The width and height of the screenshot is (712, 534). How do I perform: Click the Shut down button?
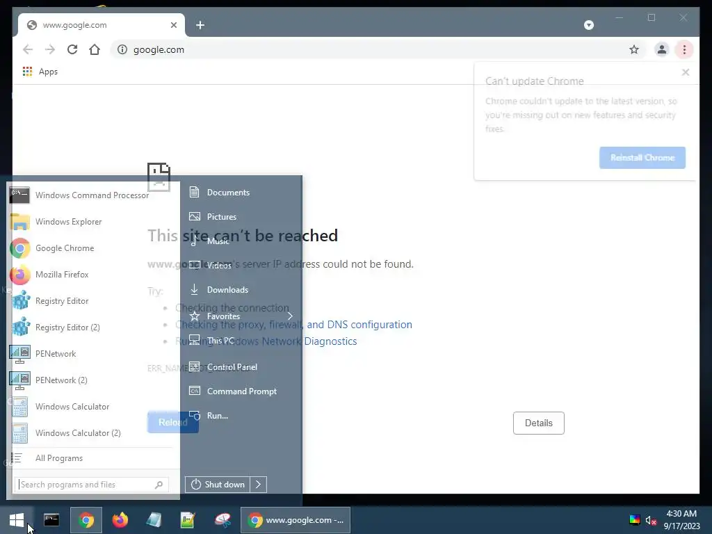218,485
